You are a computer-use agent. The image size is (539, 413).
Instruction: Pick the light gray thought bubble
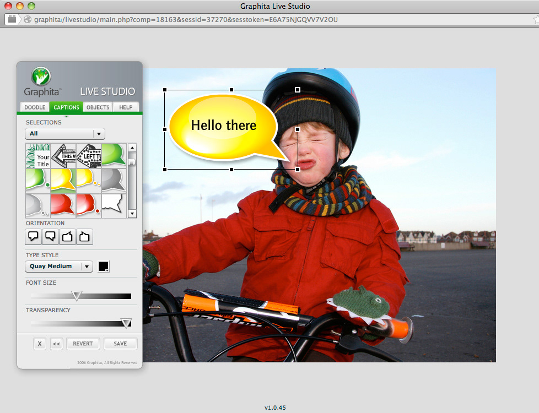coord(38,206)
